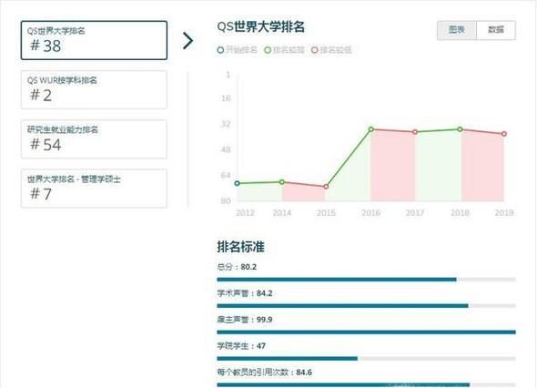Click the 2014 data point on the chart
This screenshot has width=537, height=388.
point(282,182)
